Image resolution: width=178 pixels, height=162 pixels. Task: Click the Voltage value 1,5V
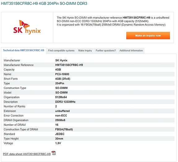(x=58, y=143)
